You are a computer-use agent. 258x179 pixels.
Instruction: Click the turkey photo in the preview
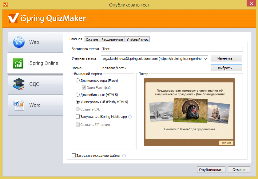pyautogui.click(x=191, y=110)
